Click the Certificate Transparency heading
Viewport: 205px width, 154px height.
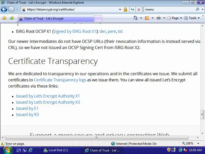point(53,61)
